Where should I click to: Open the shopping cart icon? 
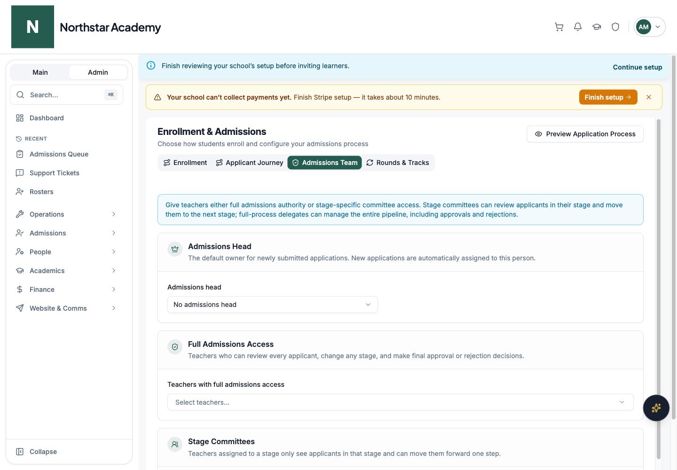click(559, 27)
